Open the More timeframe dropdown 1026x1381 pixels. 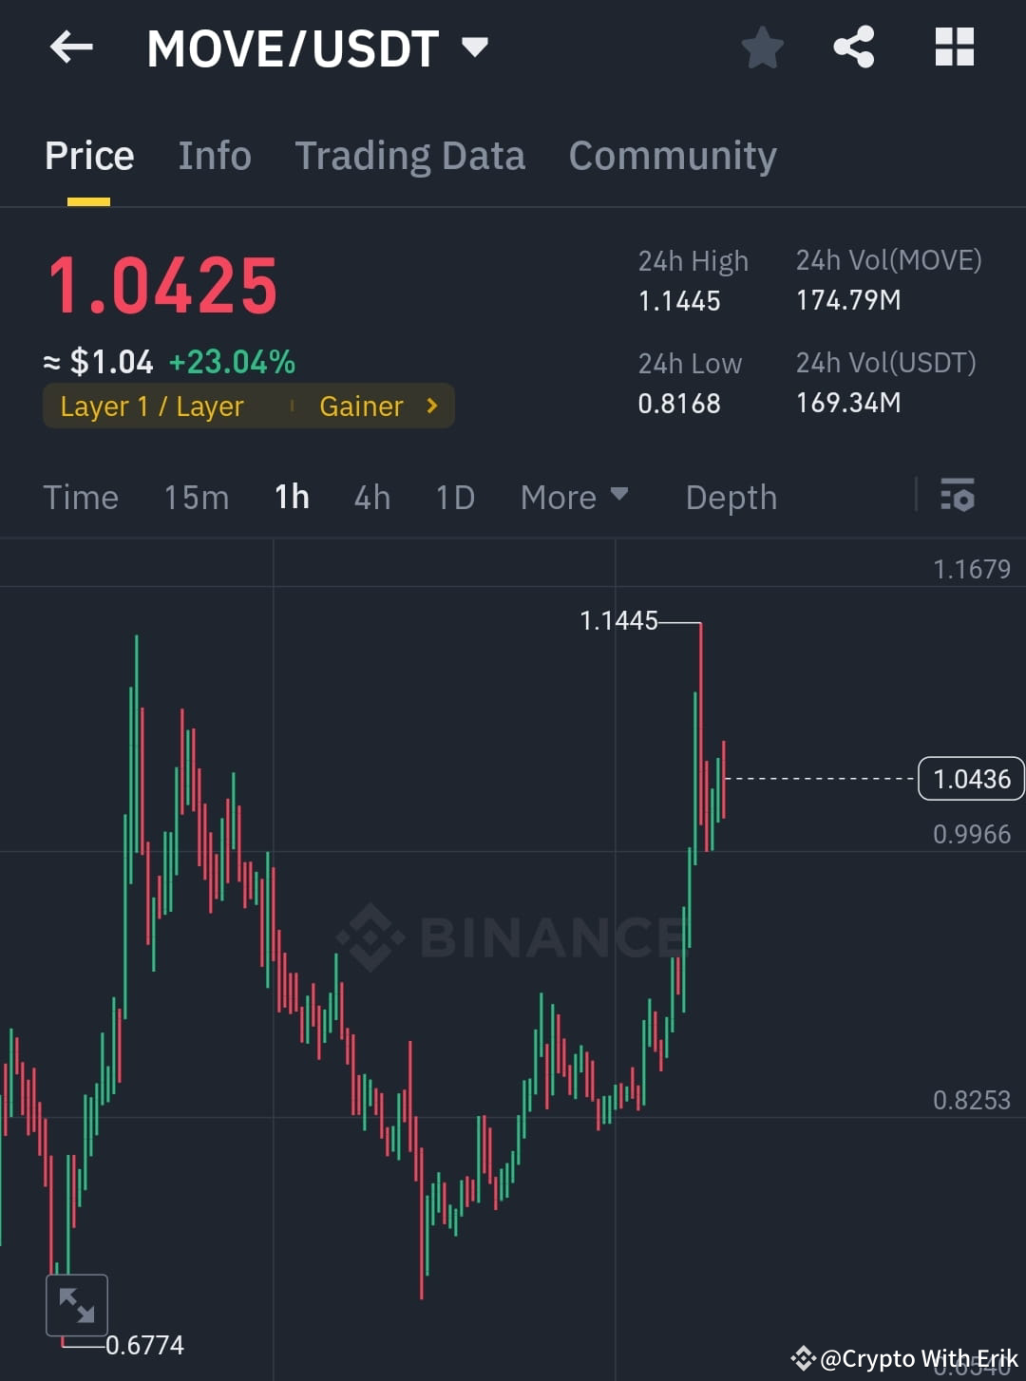click(574, 496)
